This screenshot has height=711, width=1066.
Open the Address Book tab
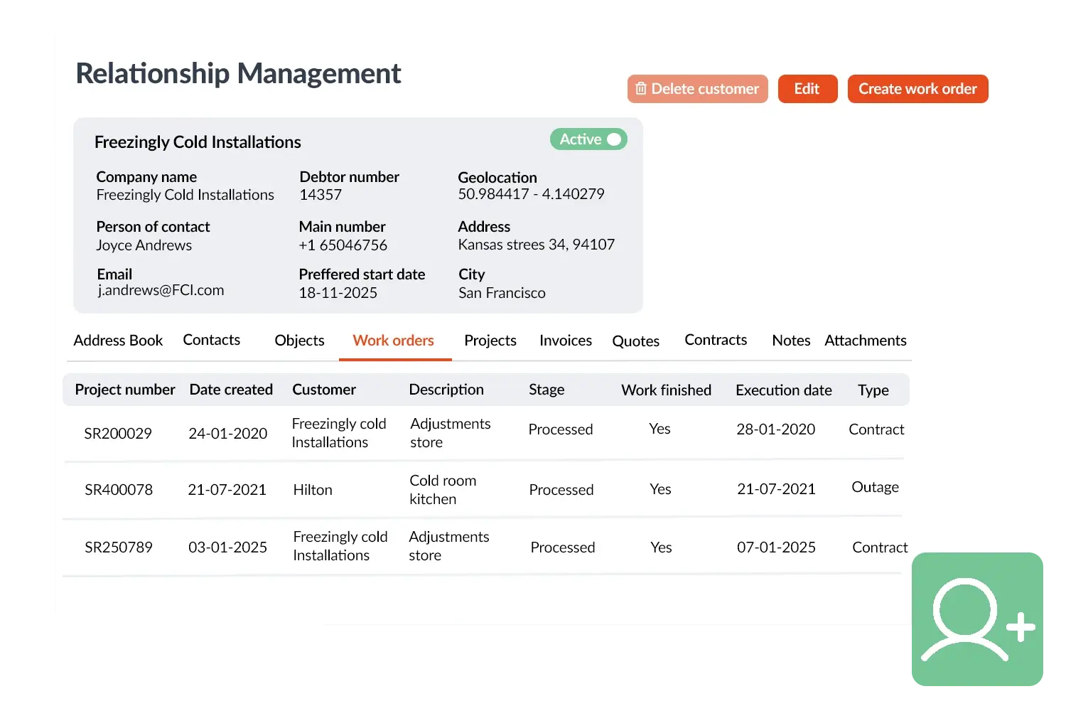tap(118, 341)
